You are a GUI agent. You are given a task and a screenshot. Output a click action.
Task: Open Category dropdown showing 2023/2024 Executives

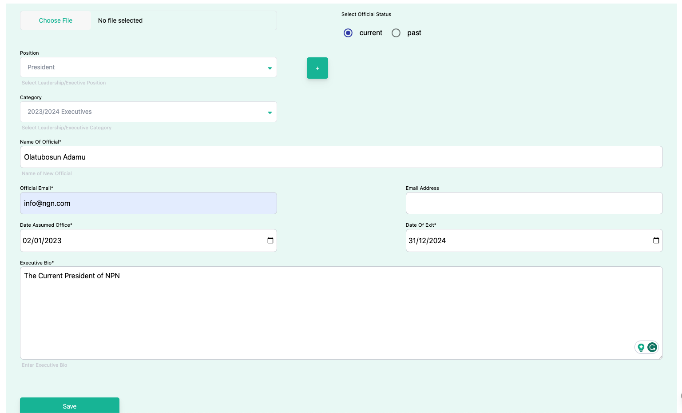148,112
